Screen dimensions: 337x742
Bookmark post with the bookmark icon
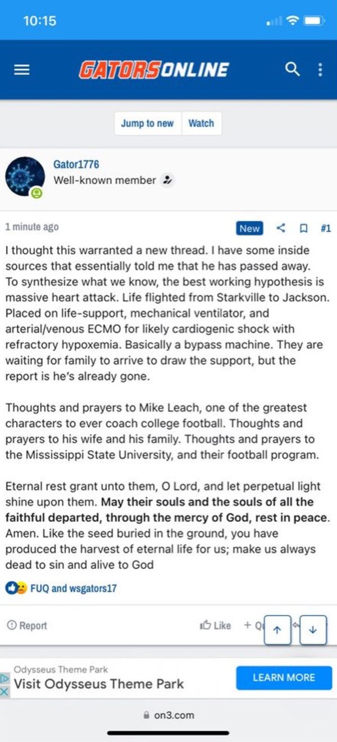(303, 228)
